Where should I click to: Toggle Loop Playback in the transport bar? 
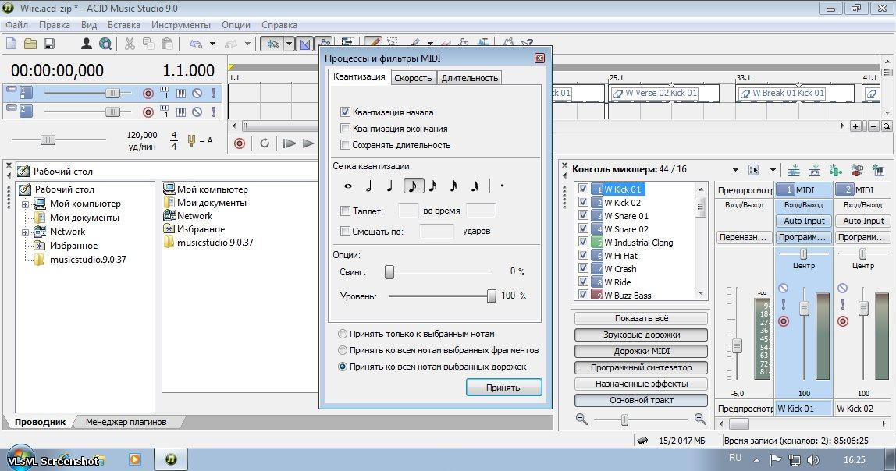[x=264, y=143]
